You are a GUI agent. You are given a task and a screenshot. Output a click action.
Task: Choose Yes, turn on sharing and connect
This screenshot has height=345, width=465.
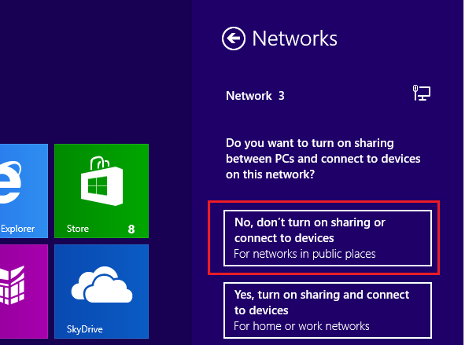(x=327, y=310)
